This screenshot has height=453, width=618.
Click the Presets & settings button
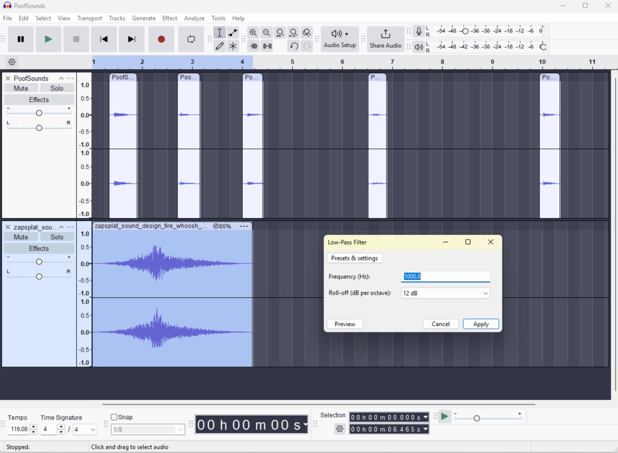(x=354, y=258)
